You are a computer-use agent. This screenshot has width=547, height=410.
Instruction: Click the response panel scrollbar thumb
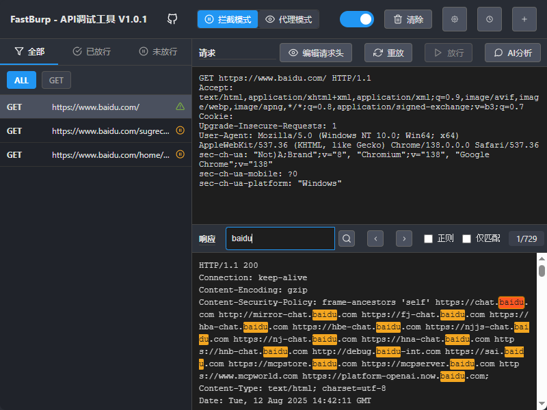coord(542,271)
